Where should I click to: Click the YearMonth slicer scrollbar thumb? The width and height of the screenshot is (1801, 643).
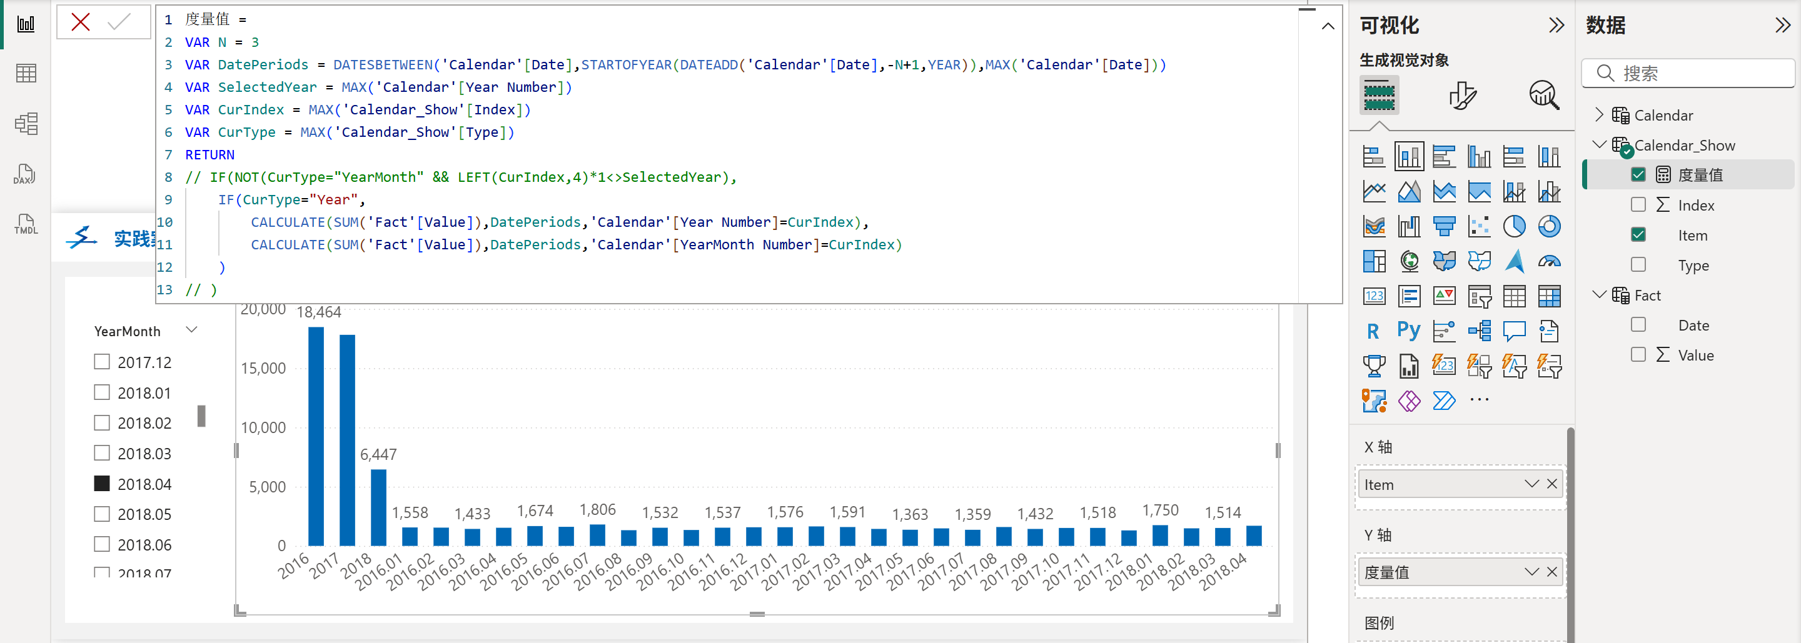click(201, 416)
